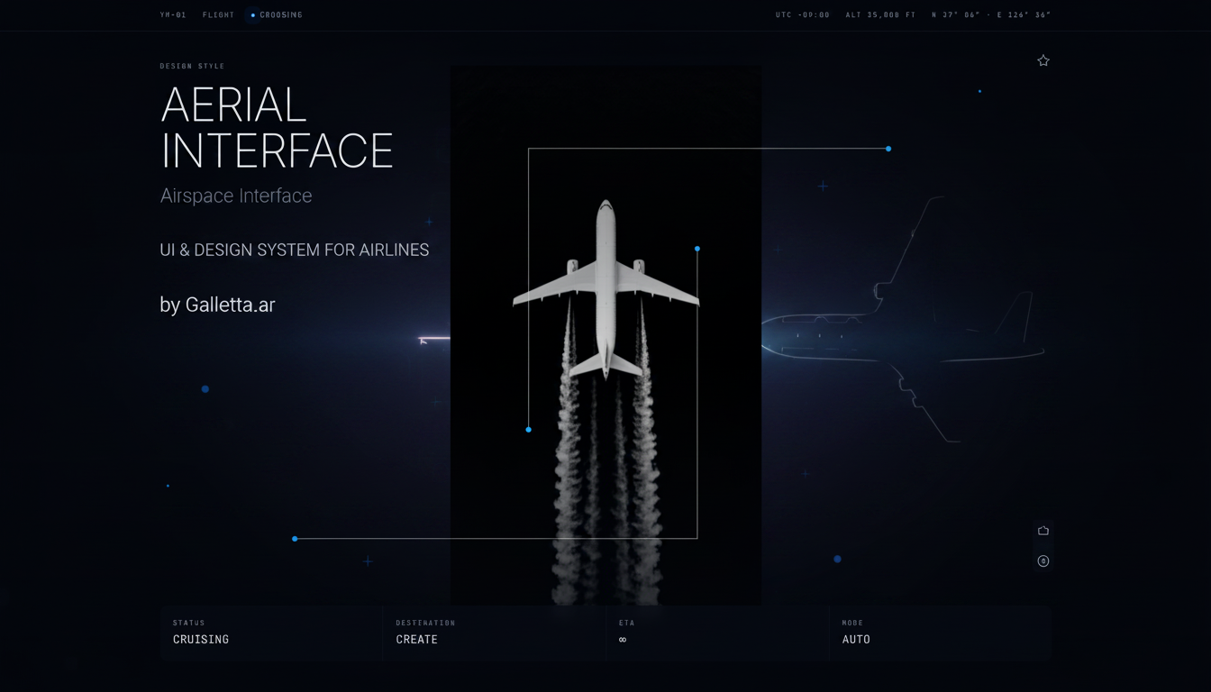
Task: Click the plus marker near the aircraft wireframe
Action: pos(822,185)
